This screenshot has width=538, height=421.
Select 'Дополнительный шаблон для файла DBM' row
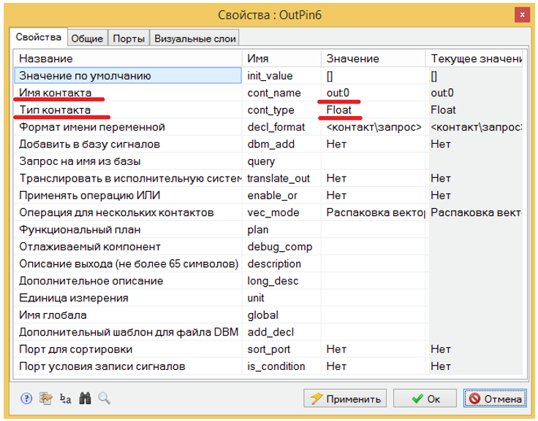[128, 332]
